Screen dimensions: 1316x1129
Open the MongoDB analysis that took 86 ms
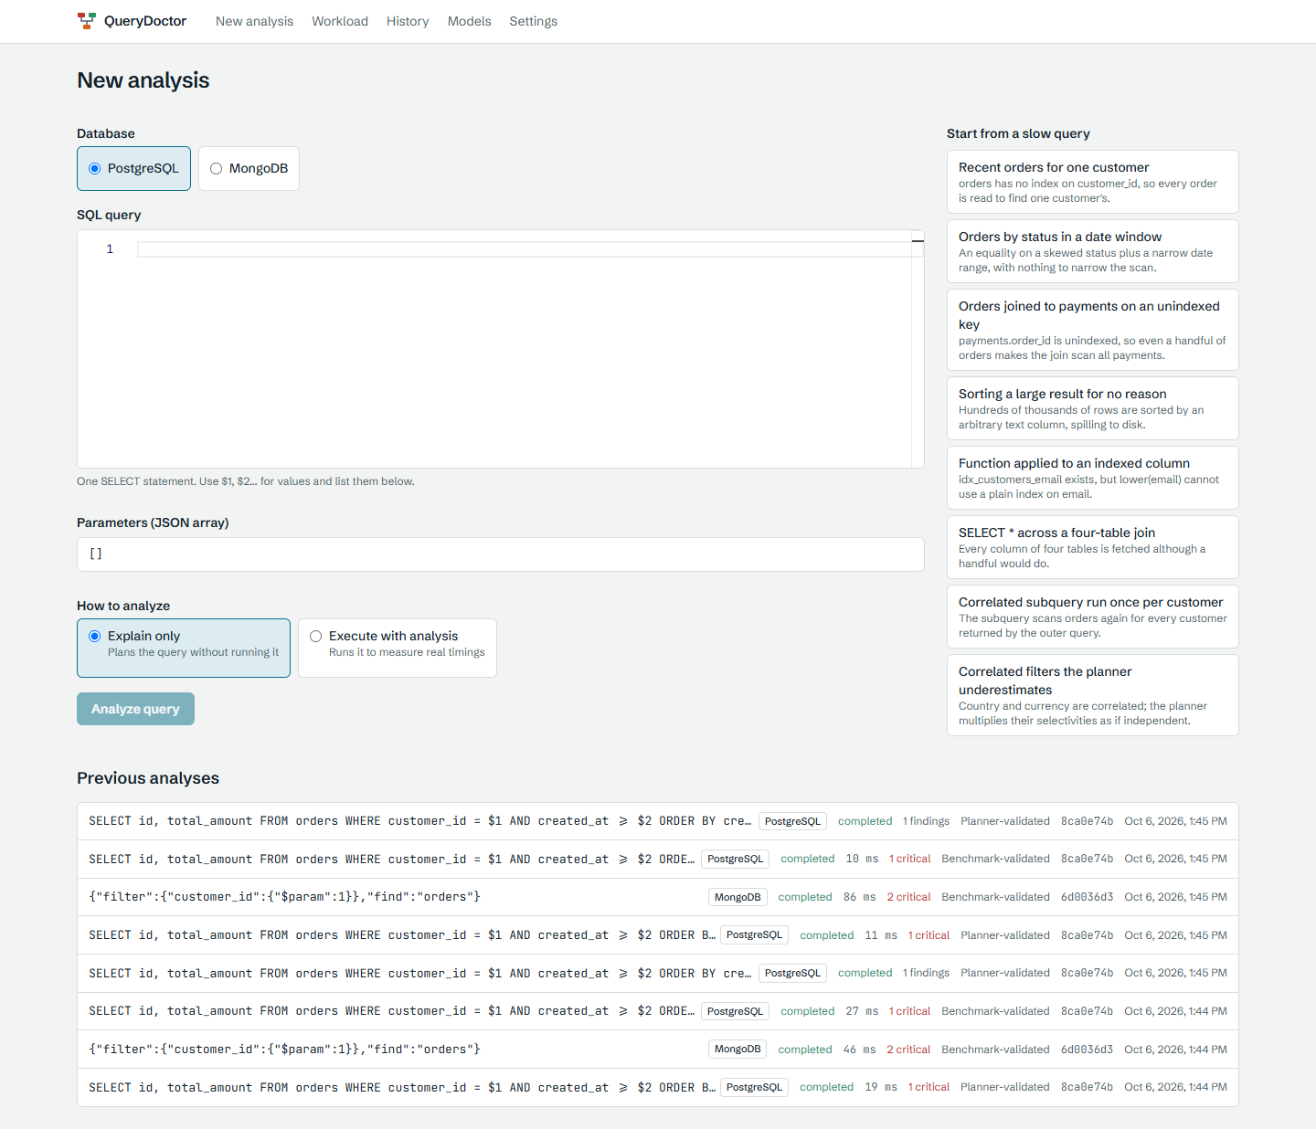658,897
